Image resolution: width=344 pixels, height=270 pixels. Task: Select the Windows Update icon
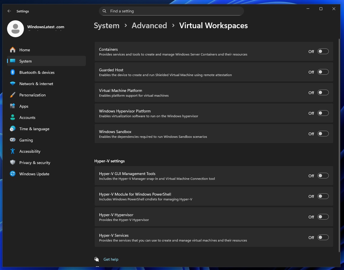pos(12,174)
